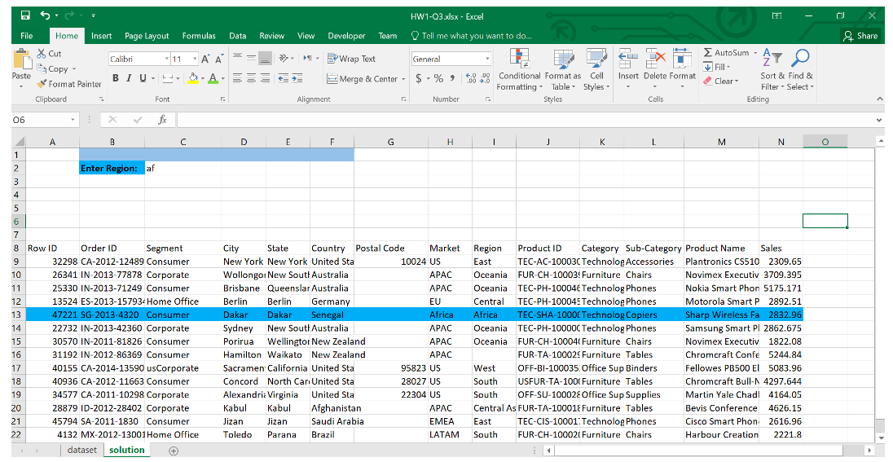The image size is (893, 462).
Task: Click the Share button
Action: coord(861,36)
